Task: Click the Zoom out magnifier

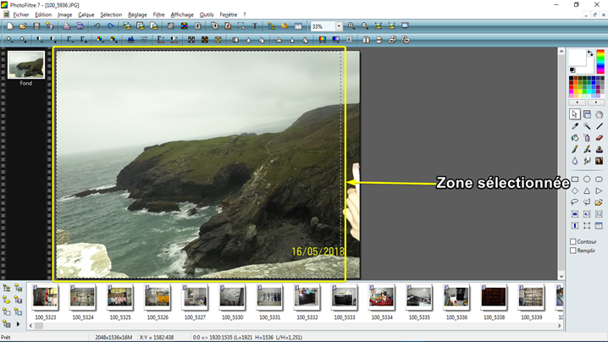Action: 365,26
